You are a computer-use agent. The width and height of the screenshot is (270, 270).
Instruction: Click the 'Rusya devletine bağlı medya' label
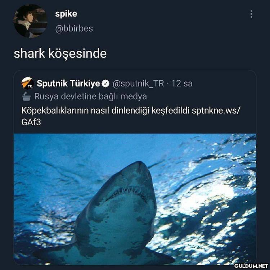pos(91,96)
